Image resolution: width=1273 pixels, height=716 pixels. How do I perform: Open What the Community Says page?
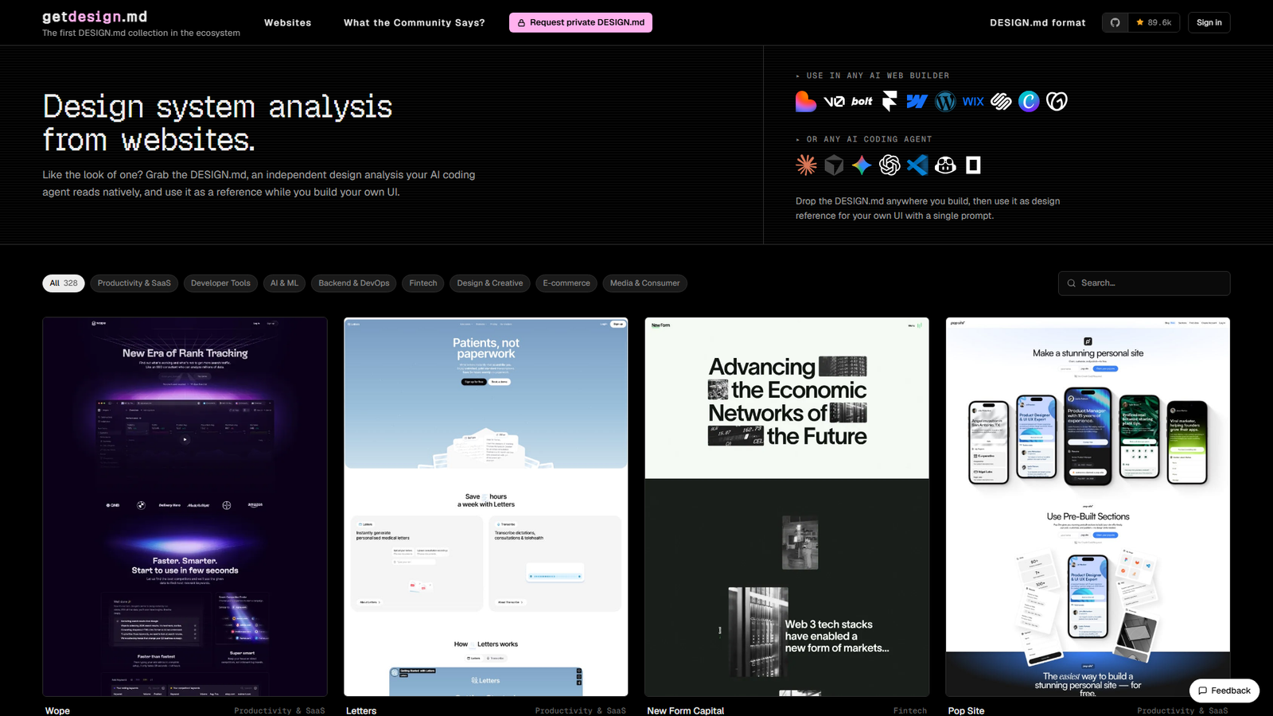click(x=414, y=22)
